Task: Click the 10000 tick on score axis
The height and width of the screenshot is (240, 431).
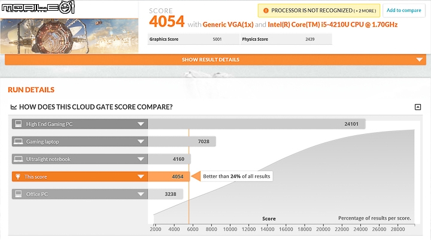Action: point(230,229)
